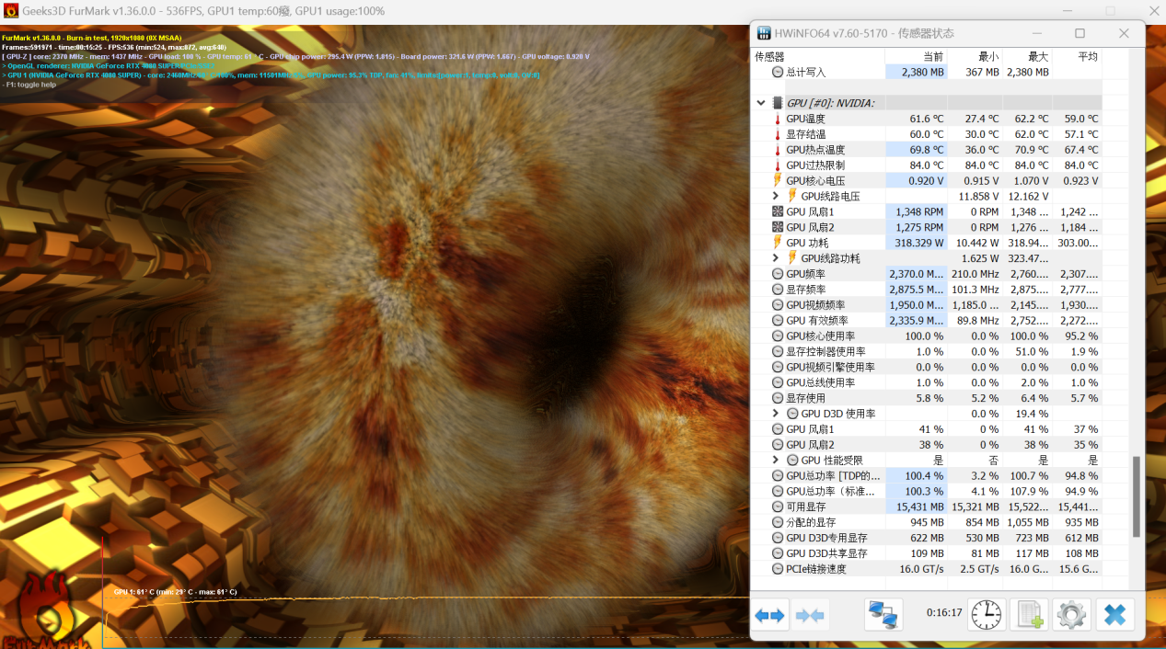Viewport: 1166px width, 649px height.
Task: Click the HWiNFO64 v7.60-5170 window title
Action: point(864,34)
